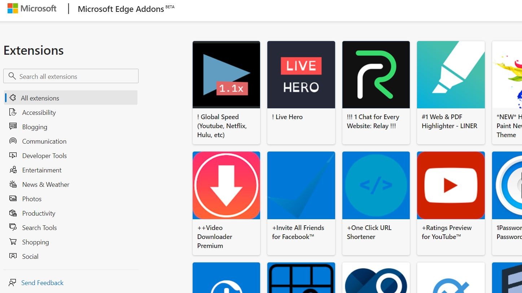522x293 pixels.
Task: Click the Microsoft logo in the header
Action: coord(32,9)
